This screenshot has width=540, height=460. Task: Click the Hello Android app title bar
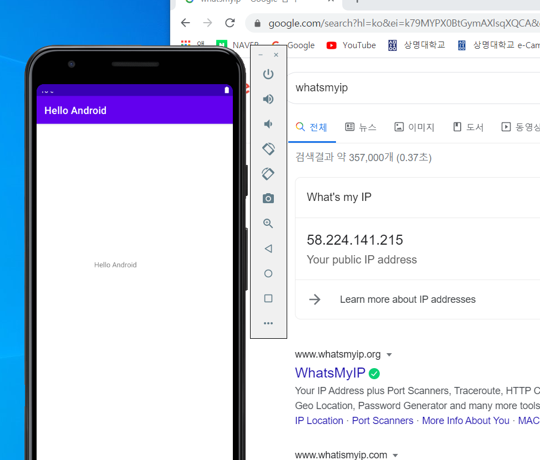coord(135,110)
